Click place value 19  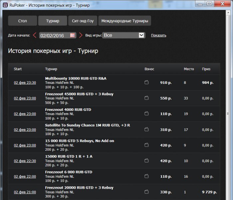tap(186, 114)
